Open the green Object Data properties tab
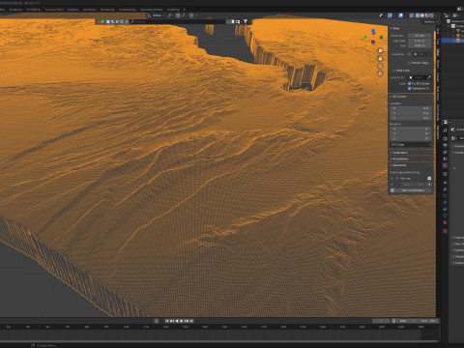This screenshot has width=464, height=348. (x=445, y=216)
